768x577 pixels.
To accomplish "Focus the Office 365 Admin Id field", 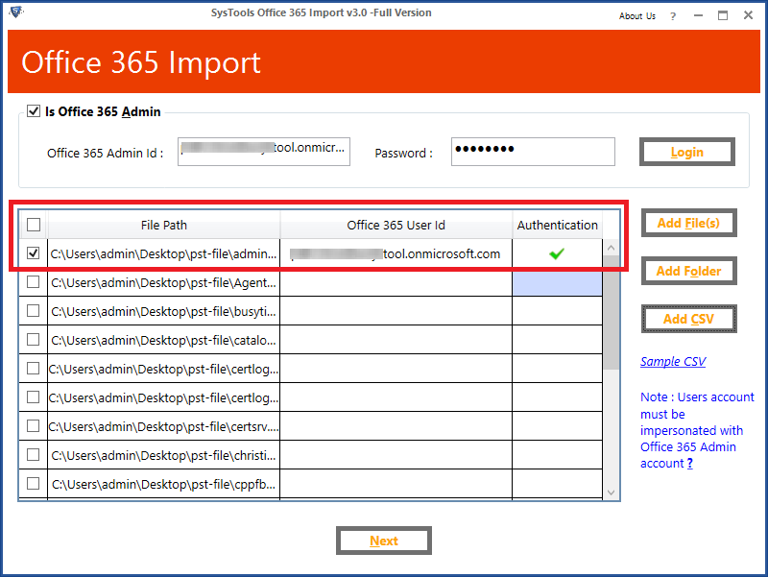I will point(263,152).
